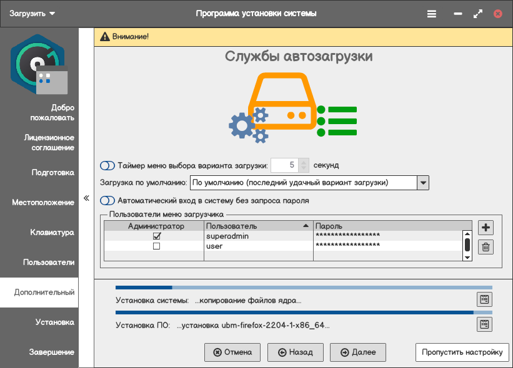Click Пропустить настройку button

(462, 352)
